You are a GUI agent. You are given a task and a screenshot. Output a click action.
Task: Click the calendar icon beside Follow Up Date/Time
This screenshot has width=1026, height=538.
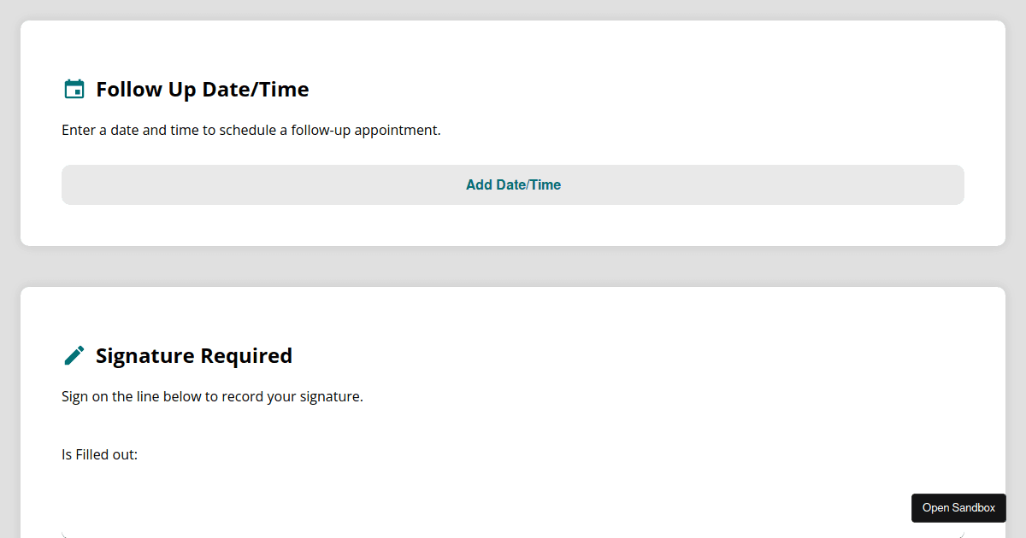(x=74, y=90)
